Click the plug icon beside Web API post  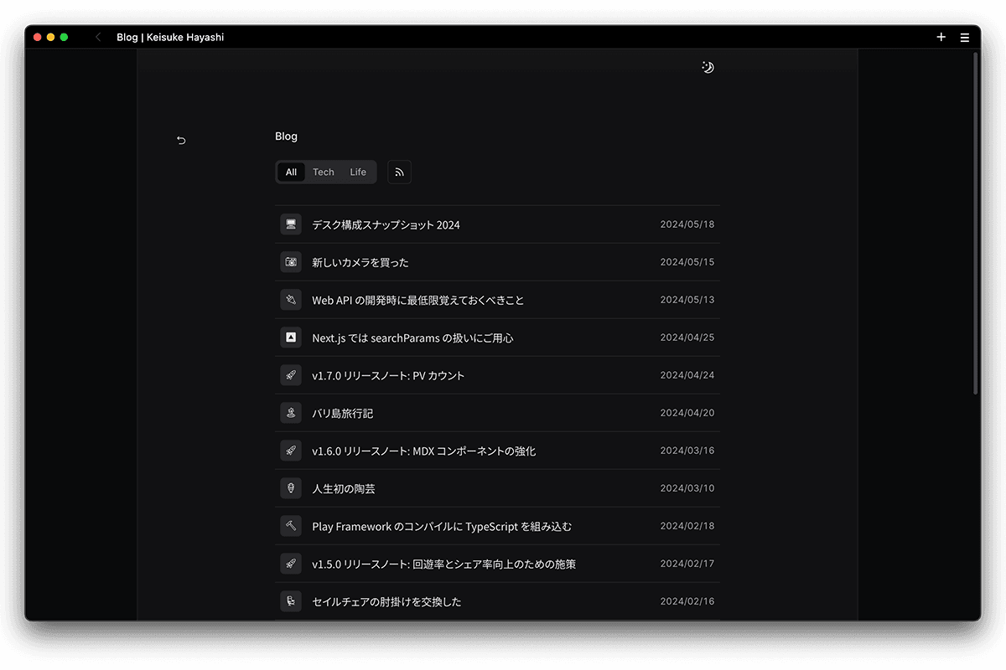pos(291,300)
